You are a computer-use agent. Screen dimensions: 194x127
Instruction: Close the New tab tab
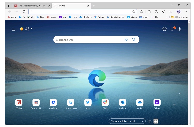[88, 6]
